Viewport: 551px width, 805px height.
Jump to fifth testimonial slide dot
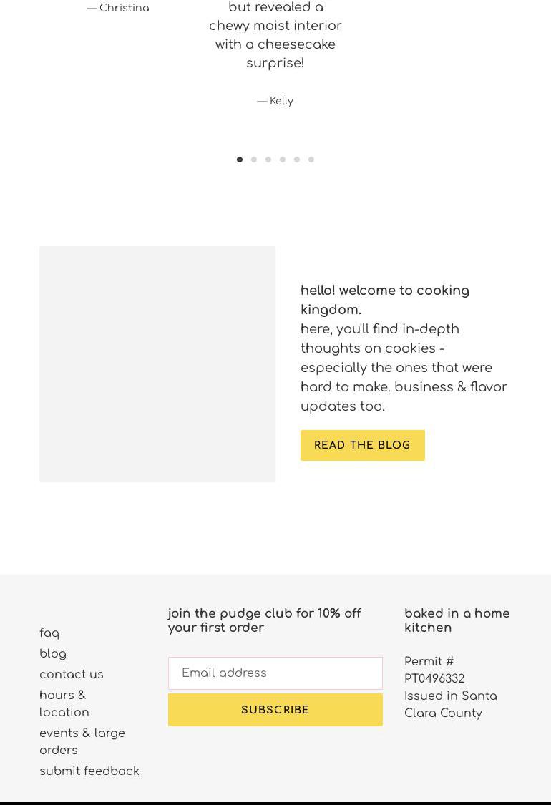tap(297, 160)
